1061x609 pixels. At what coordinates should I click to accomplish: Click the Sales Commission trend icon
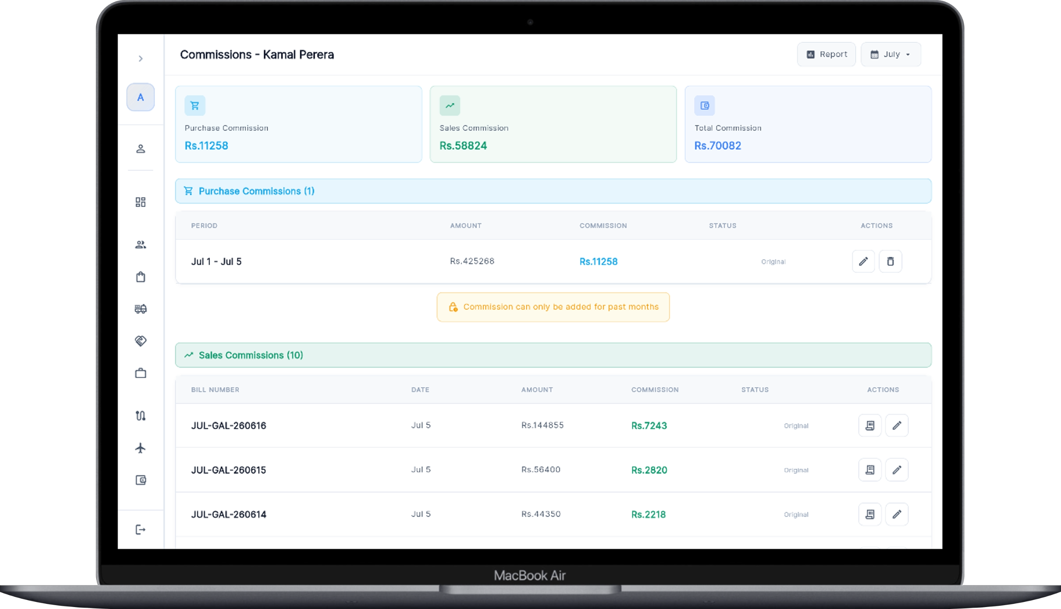pos(450,106)
